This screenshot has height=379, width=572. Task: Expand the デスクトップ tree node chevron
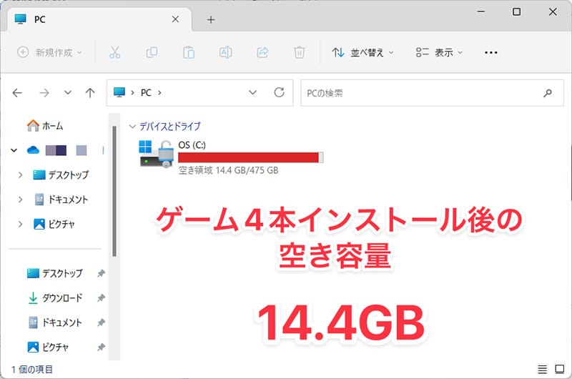point(19,175)
